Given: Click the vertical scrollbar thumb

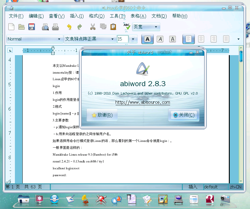Looking at the screenshot, I should click(241, 56).
